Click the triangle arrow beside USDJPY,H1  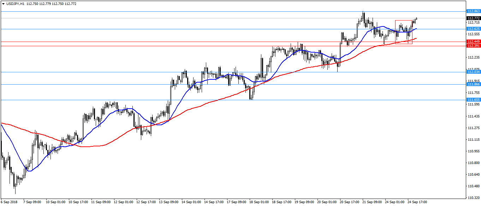3,4
